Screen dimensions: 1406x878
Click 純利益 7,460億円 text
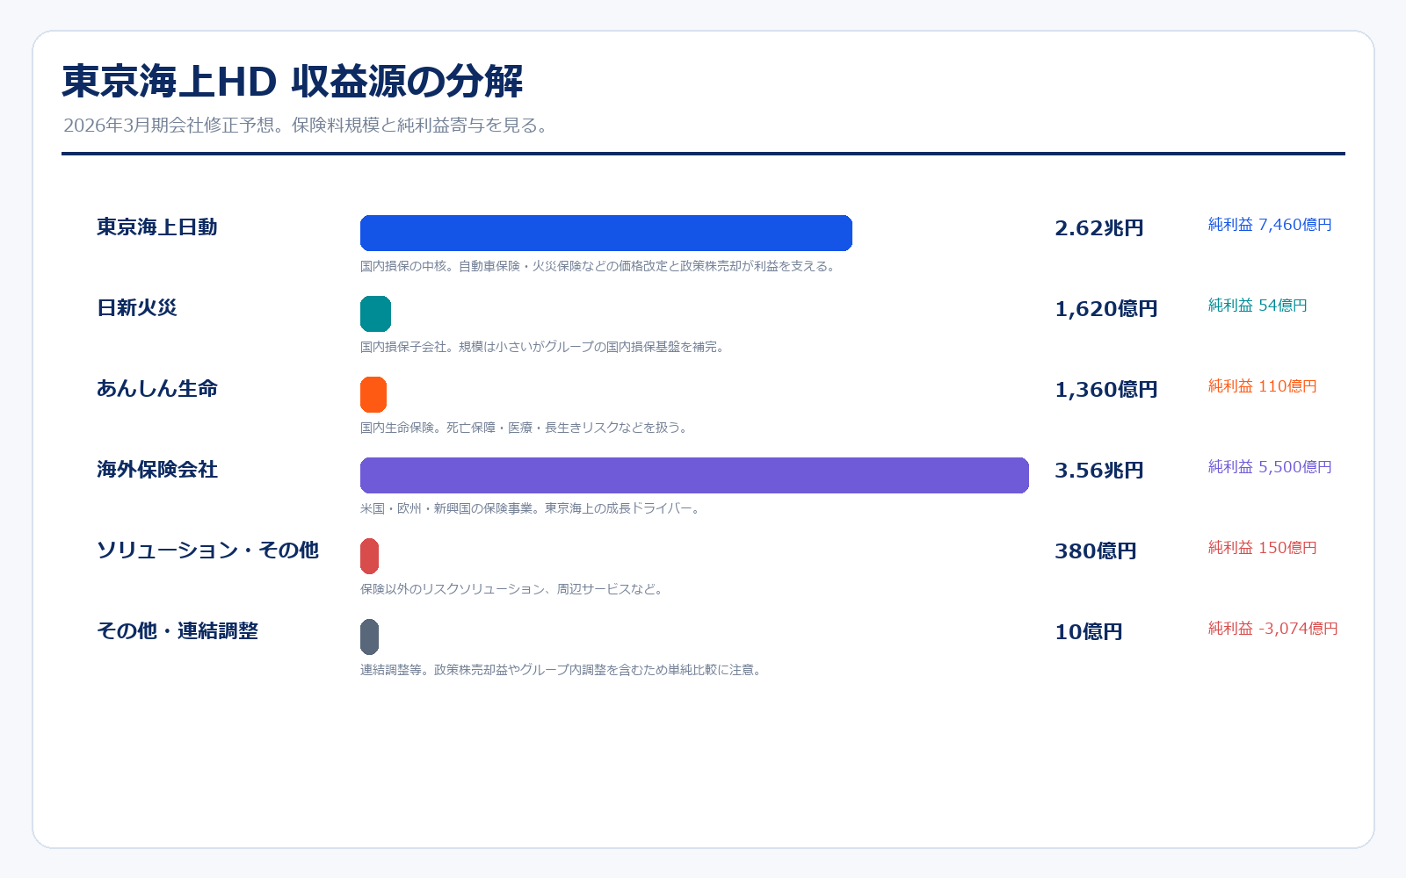[1270, 225]
